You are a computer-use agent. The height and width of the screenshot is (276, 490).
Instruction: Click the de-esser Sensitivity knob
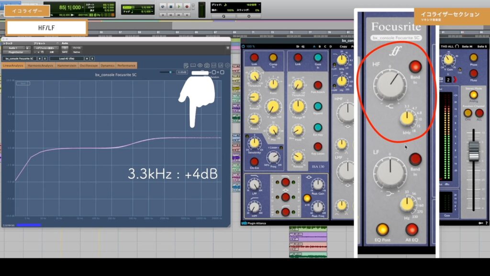click(x=255, y=143)
